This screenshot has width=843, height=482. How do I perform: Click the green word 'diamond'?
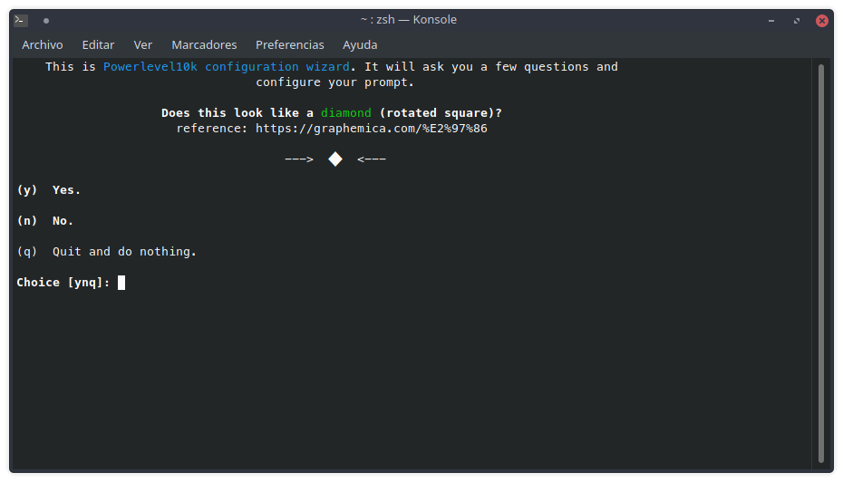(345, 113)
